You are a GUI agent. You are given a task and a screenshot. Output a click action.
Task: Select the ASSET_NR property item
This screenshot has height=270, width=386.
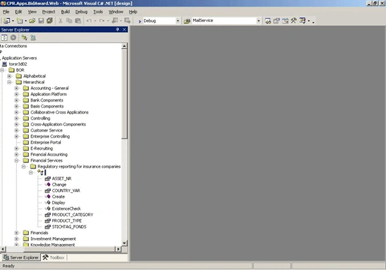(62, 178)
